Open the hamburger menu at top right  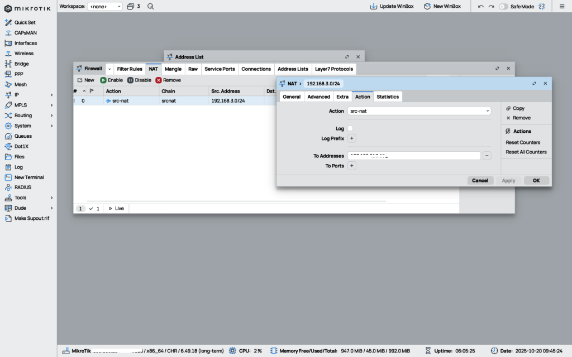point(562,6)
